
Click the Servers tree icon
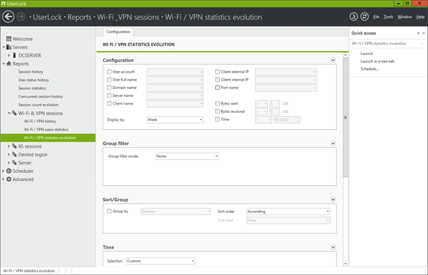[x=9, y=47]
